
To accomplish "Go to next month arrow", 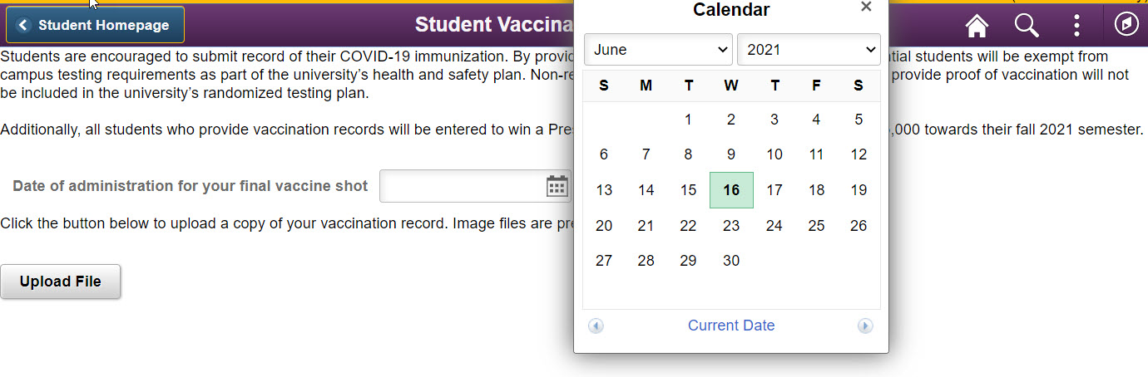I will tap(865, 326).
